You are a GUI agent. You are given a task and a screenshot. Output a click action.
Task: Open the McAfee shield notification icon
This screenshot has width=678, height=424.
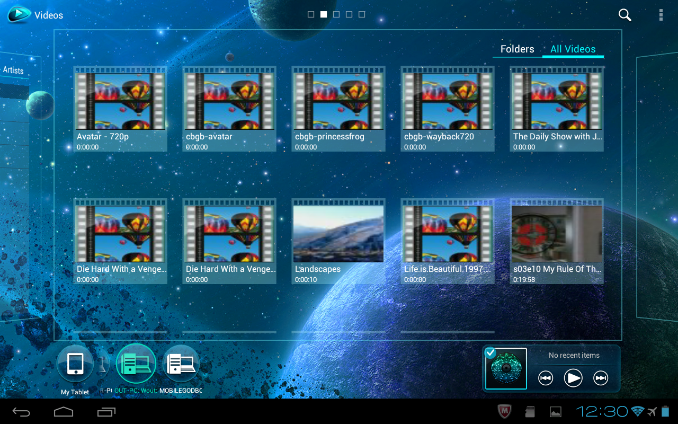tap(505, 411)
